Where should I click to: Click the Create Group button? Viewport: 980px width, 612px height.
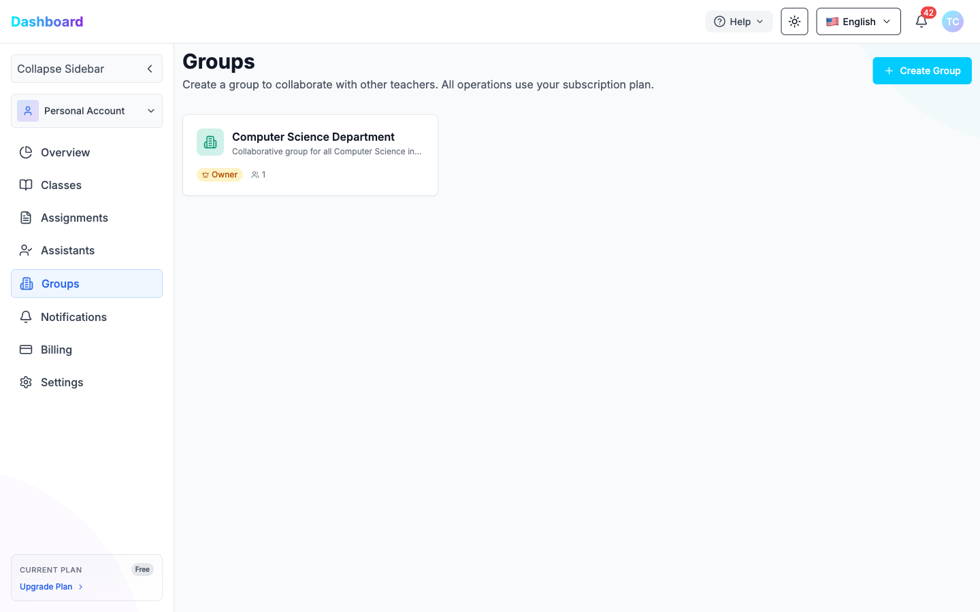(921, 70)
